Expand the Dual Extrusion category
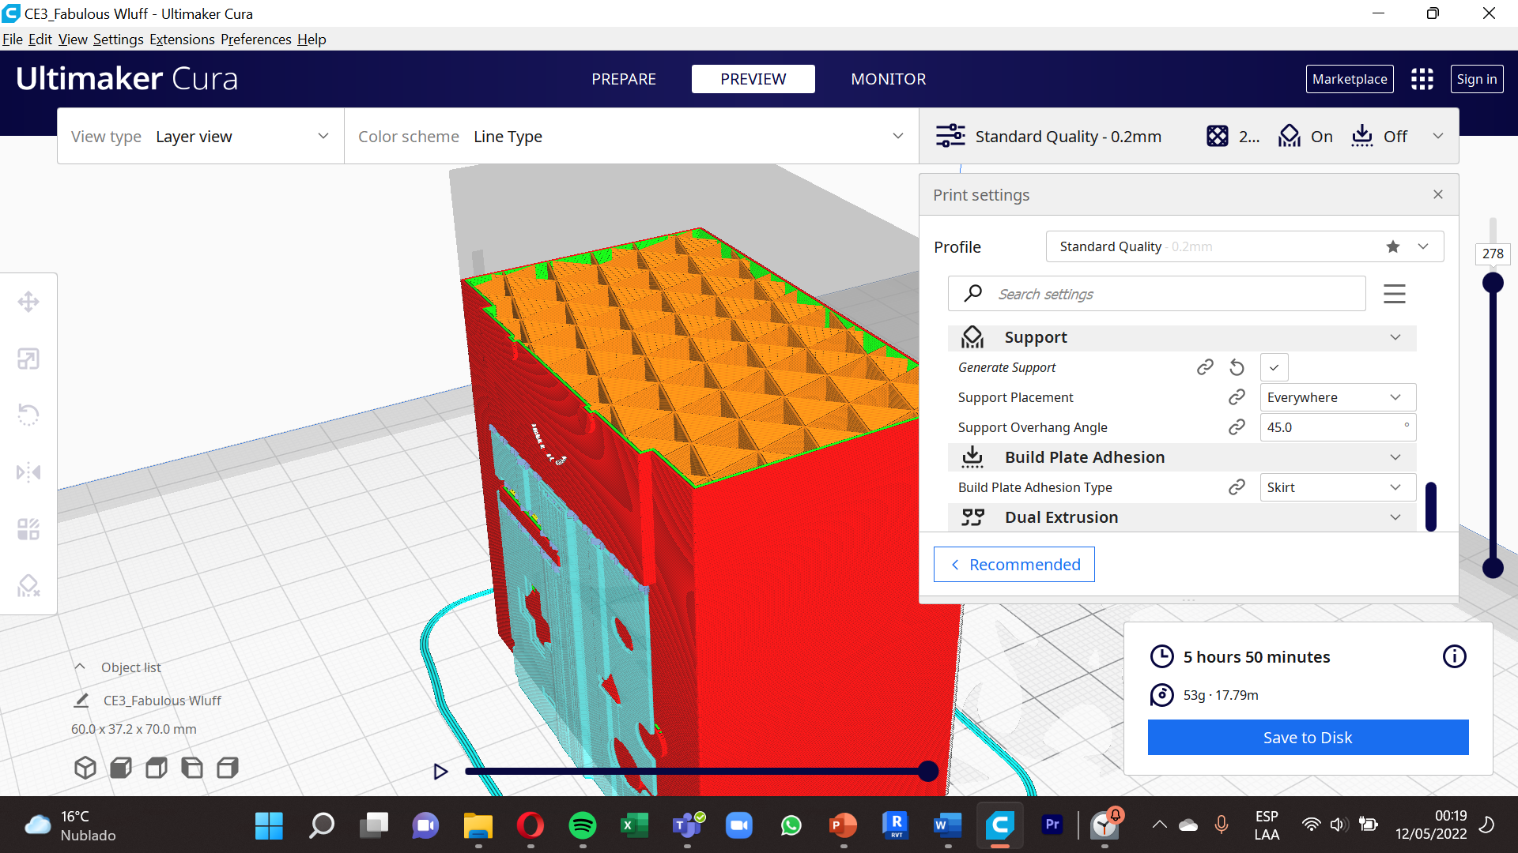Image resolution: width=1518 pixels, height=853 pixels. 1182,517
